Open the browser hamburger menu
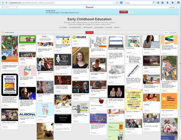The image size is (181, 140). (x=178, y=3)
